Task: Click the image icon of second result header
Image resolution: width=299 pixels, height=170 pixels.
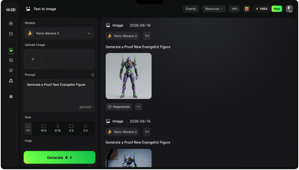Action: point(108,121)
